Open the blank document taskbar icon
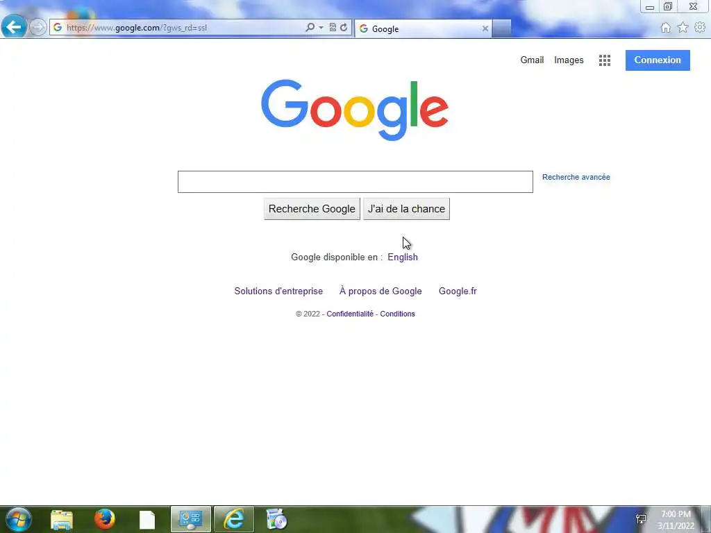 click(x=147, y=520)
